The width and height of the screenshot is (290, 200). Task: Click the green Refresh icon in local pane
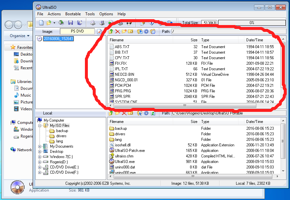[153, 113]
